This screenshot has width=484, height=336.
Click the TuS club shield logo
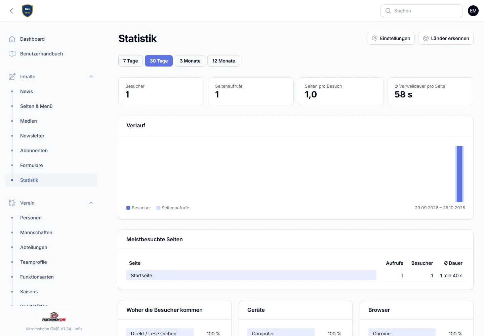[x=28, y=11]
